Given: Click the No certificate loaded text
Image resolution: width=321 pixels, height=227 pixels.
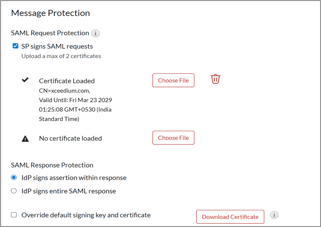Looking at the screenshot, I should pyautogui.click(x=70, y=138).
